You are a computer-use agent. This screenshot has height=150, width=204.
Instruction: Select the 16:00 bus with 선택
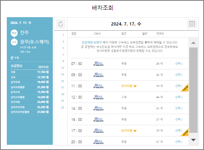pos(179,120)
